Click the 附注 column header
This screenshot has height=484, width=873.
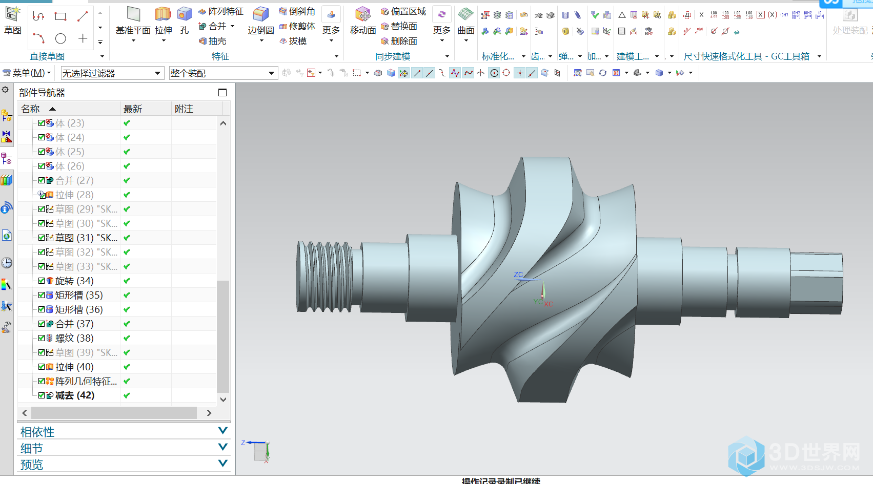click(197, 109)
